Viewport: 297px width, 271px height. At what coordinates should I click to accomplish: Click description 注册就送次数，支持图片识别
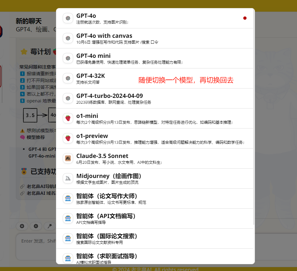(103, 22)
